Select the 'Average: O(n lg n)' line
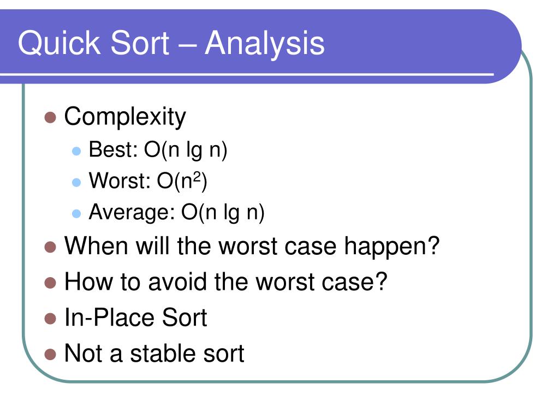The image size is (559, 419). pyautogui.click(x=176, y=213)
